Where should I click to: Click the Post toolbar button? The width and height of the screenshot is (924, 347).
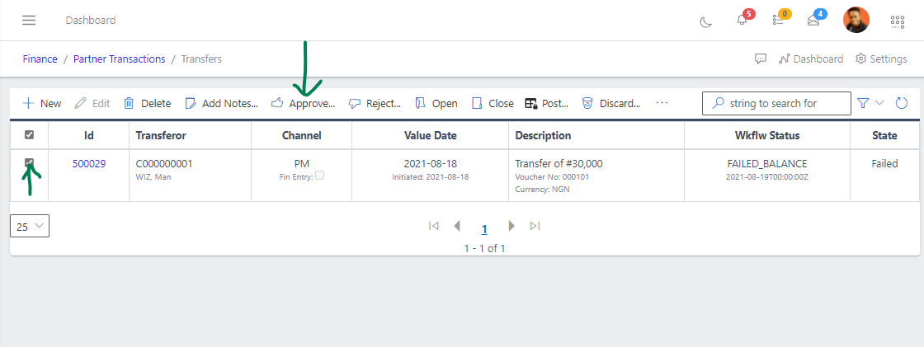[547, 103]
